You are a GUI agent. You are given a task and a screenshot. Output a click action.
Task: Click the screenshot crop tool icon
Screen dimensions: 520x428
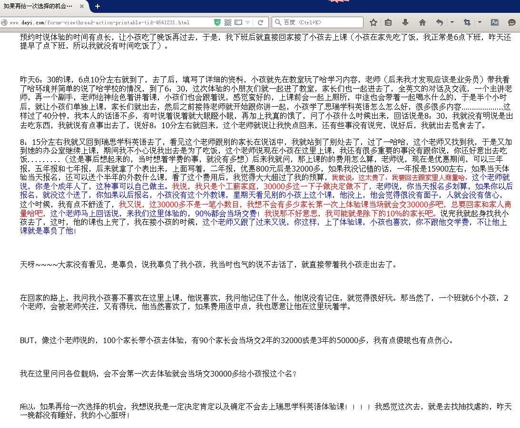tap(467, 22)
